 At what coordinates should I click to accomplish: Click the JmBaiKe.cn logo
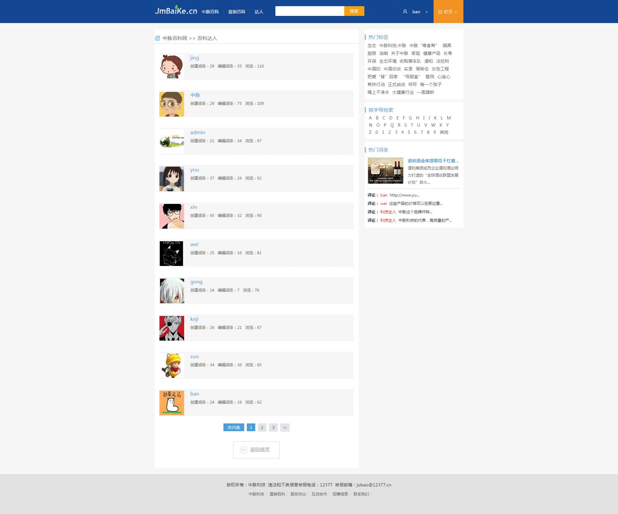(x=176, y=11)
